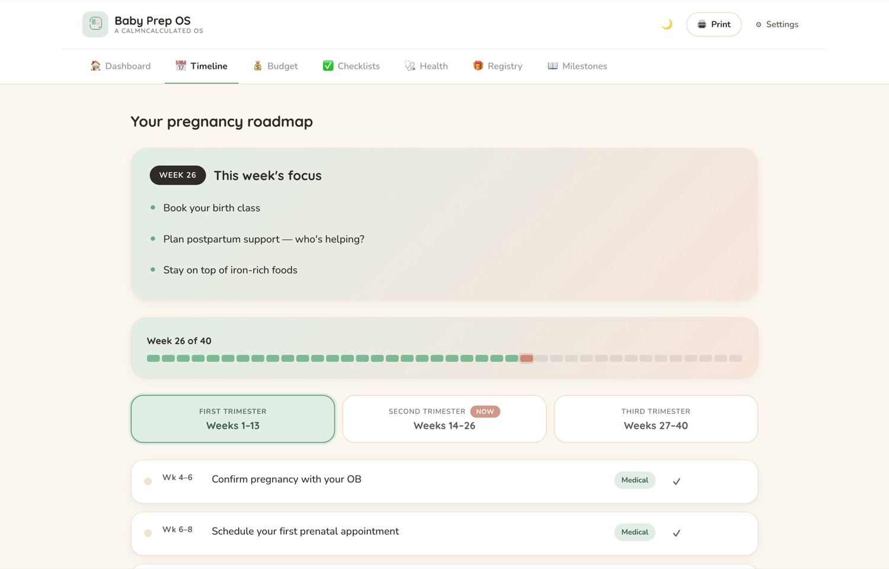
Task: Click the first week progress segment
Action: click(154, 358)
